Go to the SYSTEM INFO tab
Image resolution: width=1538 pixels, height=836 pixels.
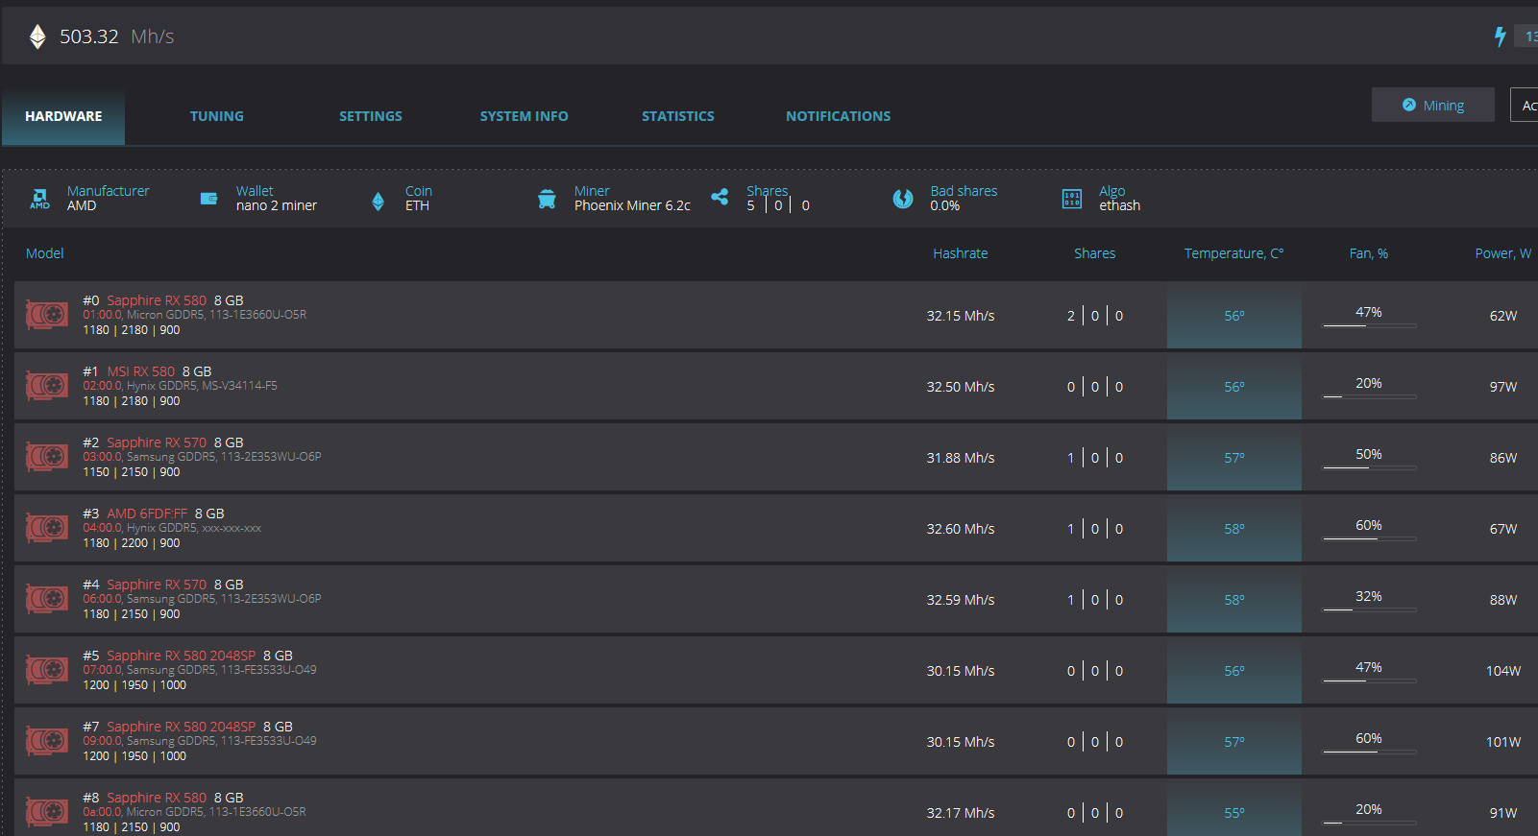(x=525, y=116)
